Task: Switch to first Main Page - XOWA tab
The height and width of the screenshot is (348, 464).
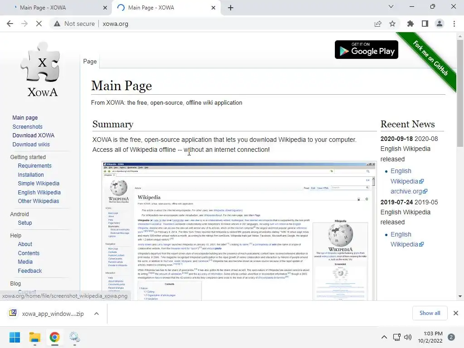Action: (x=56, y=8)
